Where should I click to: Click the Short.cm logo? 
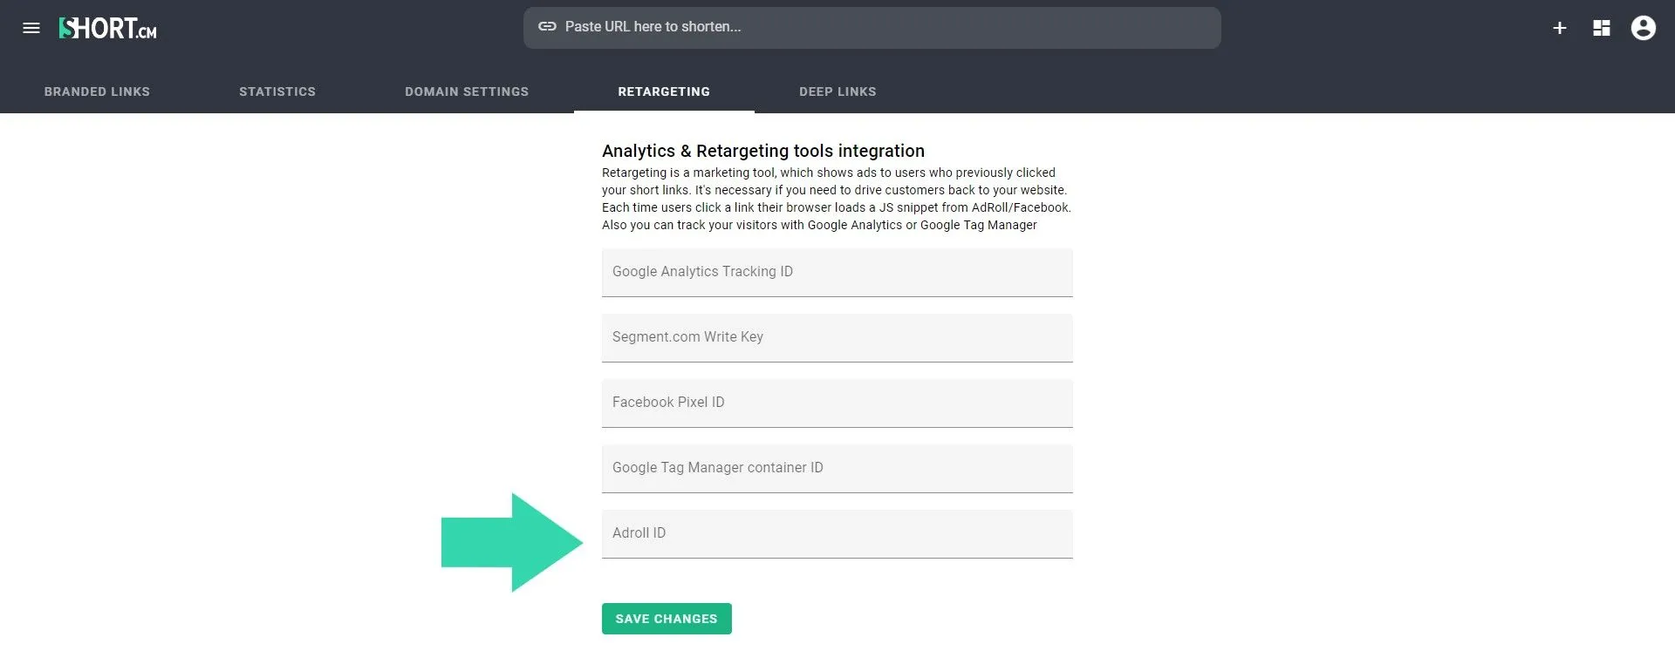[108, 28]
